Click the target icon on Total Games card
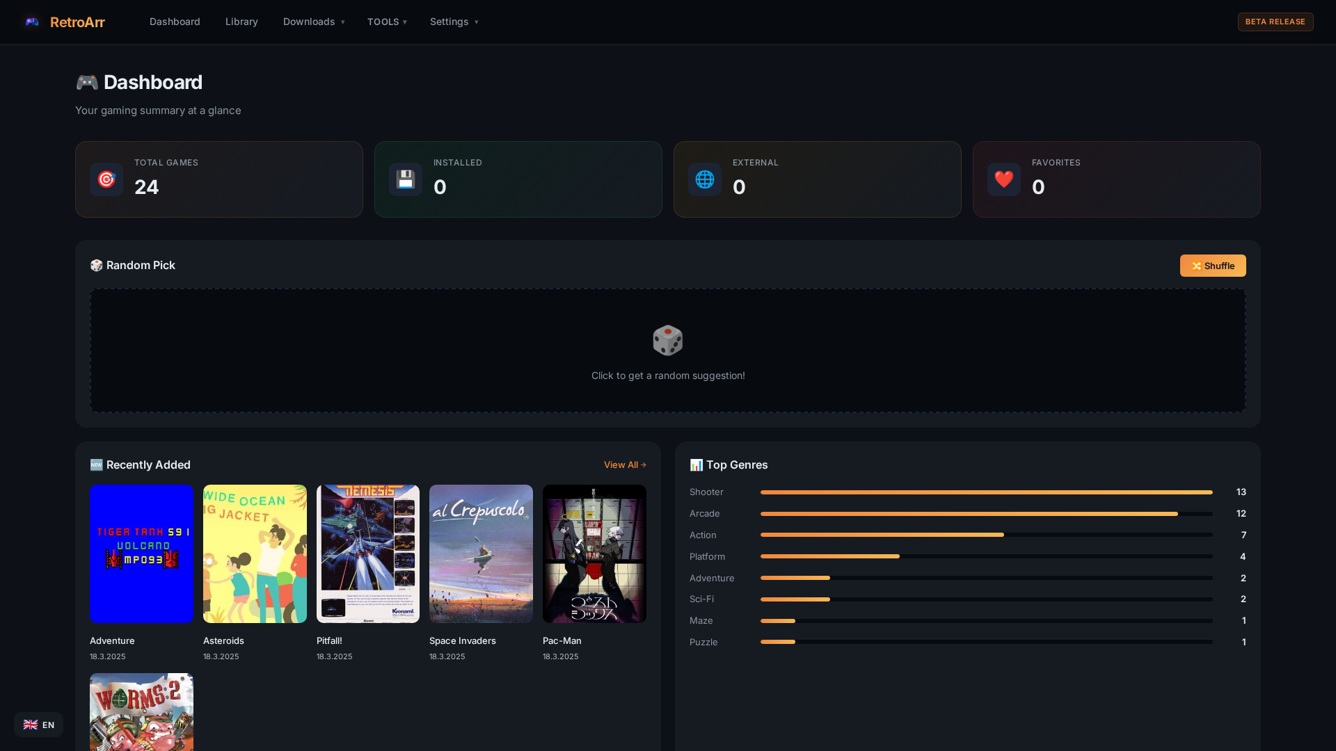This screenshot has height=751, width=1336. click(x=106, y=179)
